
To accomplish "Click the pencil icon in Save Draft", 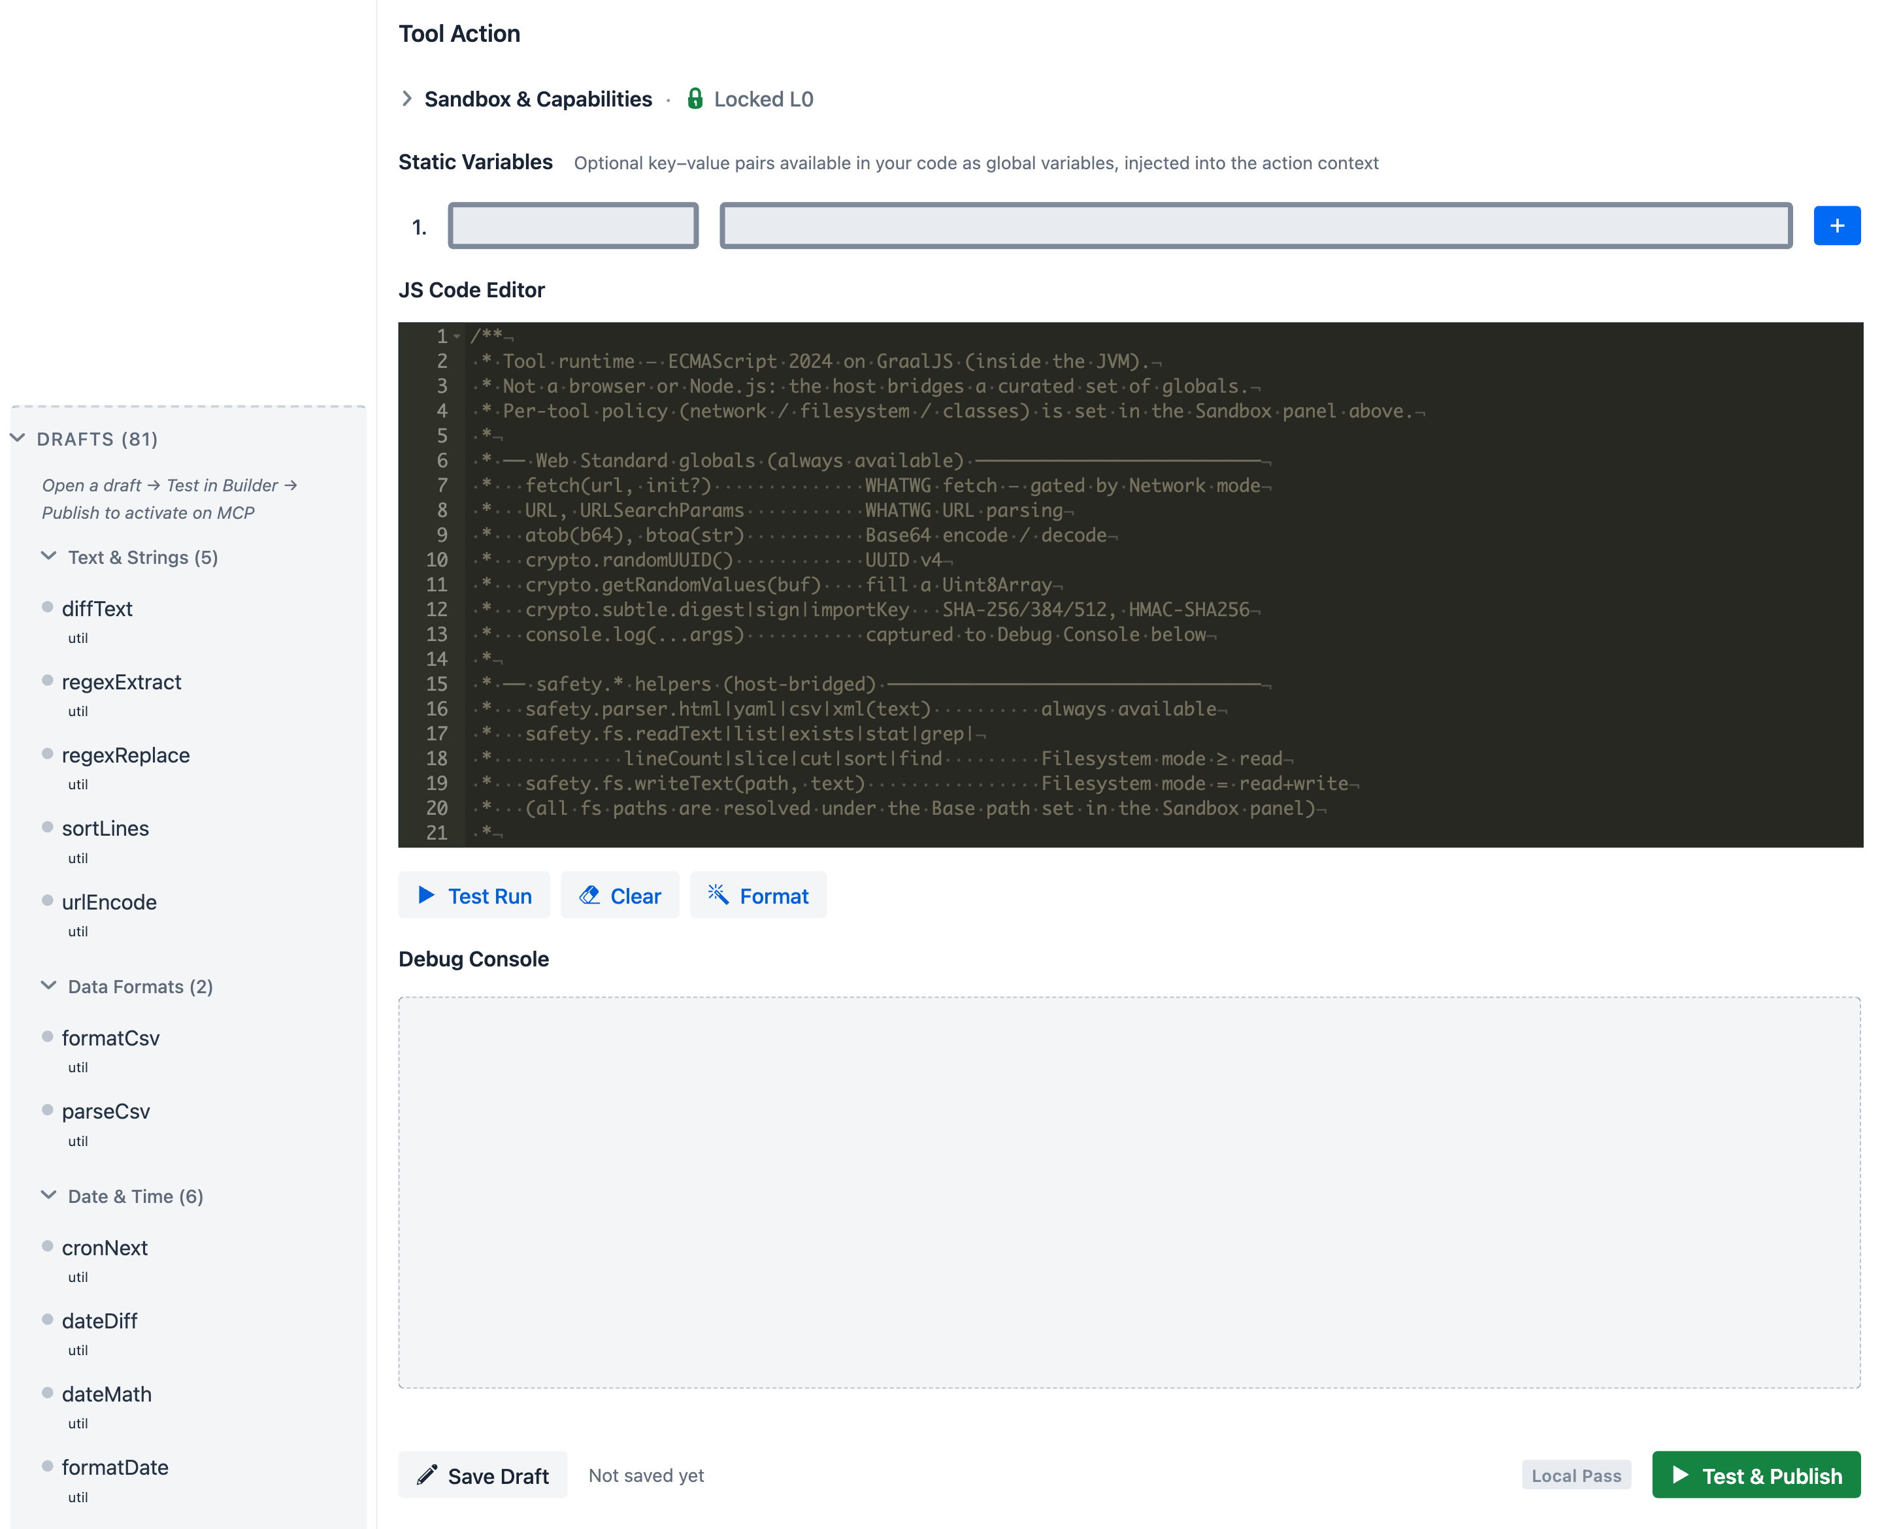I will [x=427, y=1474].
